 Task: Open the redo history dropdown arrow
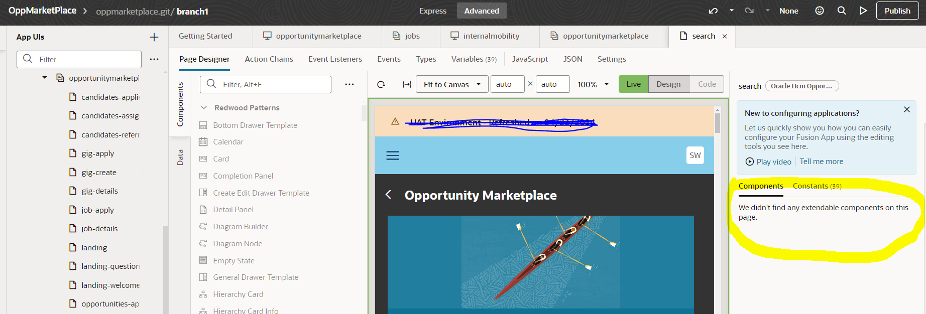point(767,11)
